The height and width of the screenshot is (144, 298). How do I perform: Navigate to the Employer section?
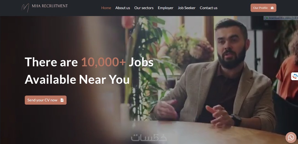tap(166, 8)
